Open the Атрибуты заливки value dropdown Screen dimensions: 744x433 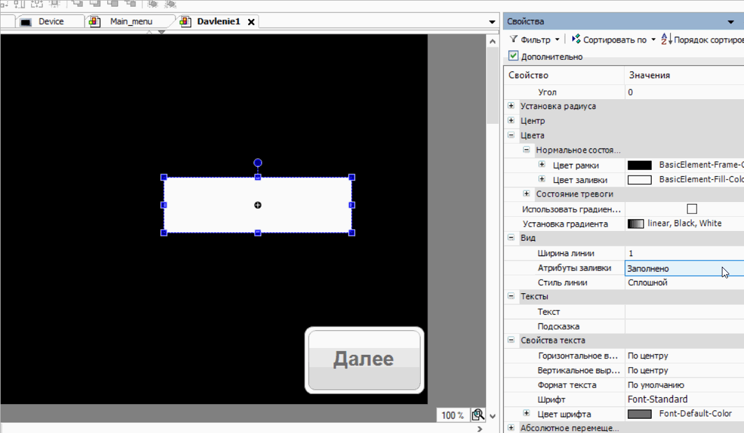[x=684, y=269]
